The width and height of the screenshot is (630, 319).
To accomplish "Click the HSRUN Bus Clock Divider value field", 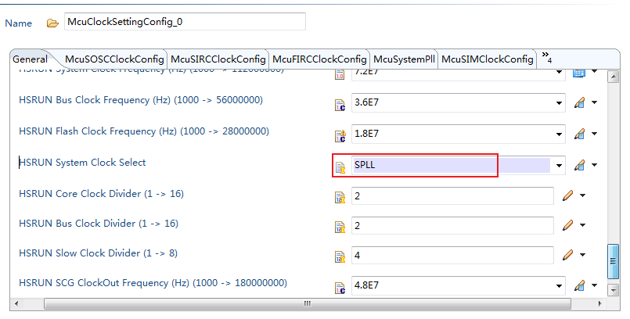I will (x=452, y=226).
